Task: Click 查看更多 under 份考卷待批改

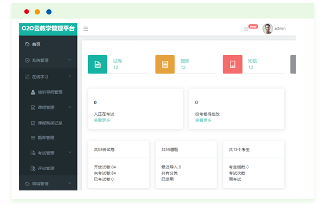Action: click(x=203, y=120)
